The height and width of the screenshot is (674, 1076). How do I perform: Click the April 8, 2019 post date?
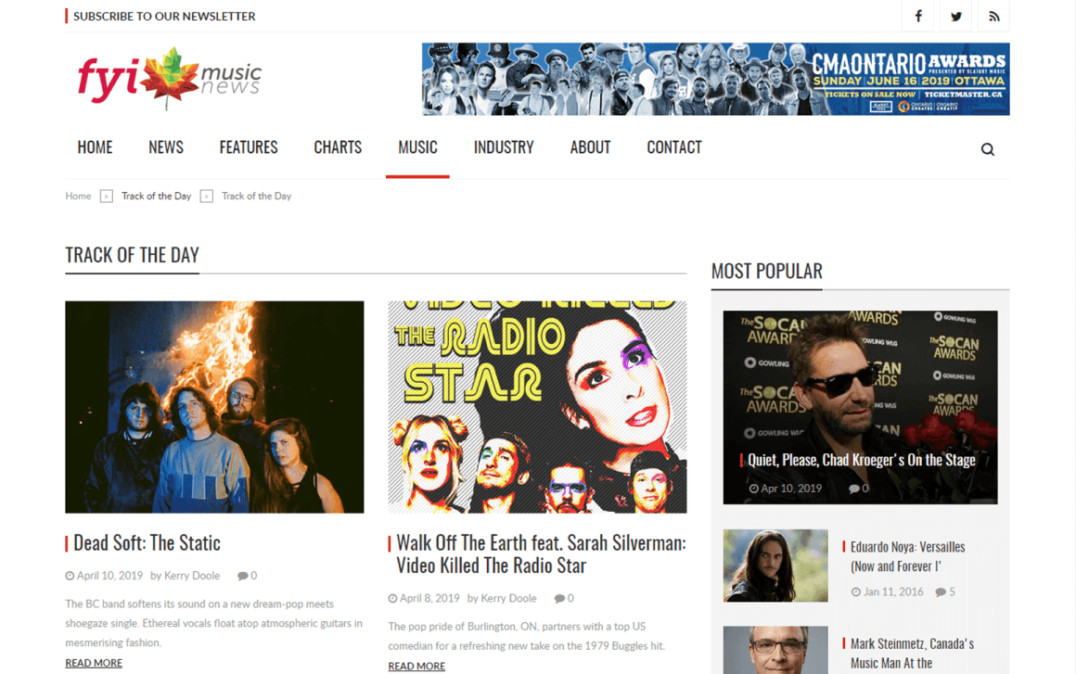coord(429,599)
